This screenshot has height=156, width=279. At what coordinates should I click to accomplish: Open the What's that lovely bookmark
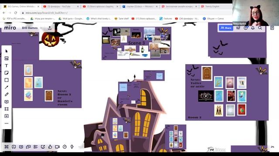click(x=99, y=19)
